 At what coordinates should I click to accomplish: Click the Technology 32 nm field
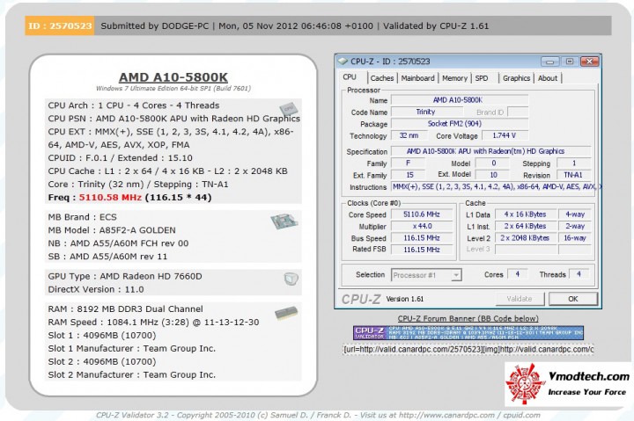[x=409, y=135]
